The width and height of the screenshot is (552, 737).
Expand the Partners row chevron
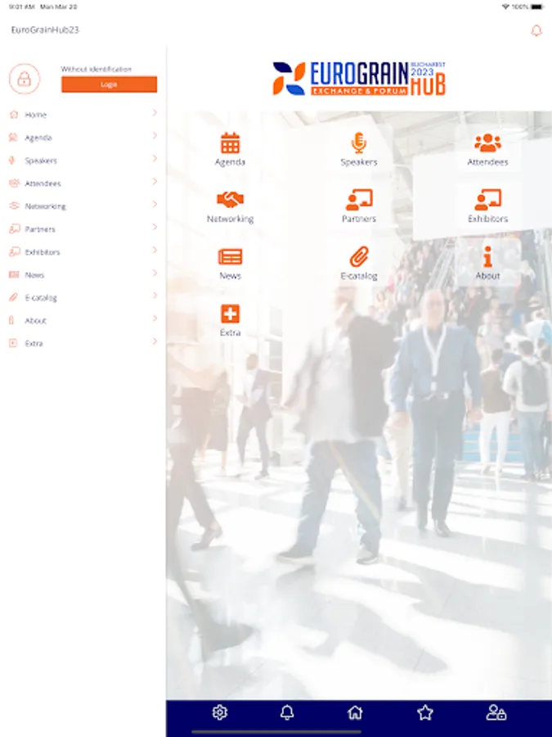click(x=155, y=227)
